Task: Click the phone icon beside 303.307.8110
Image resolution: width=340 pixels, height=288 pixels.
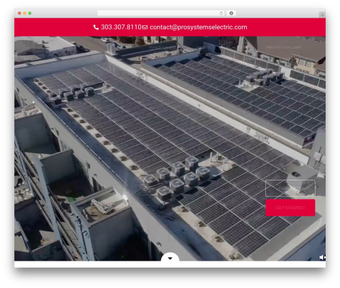Action: pyautogui.click(x=96, y=27)
